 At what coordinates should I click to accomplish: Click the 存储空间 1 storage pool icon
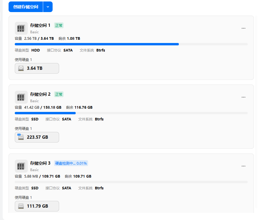pyautogui.click(x=21, y=28)
